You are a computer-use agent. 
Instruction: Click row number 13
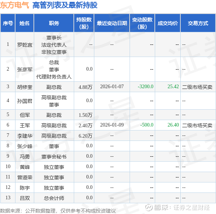[8, 198]
